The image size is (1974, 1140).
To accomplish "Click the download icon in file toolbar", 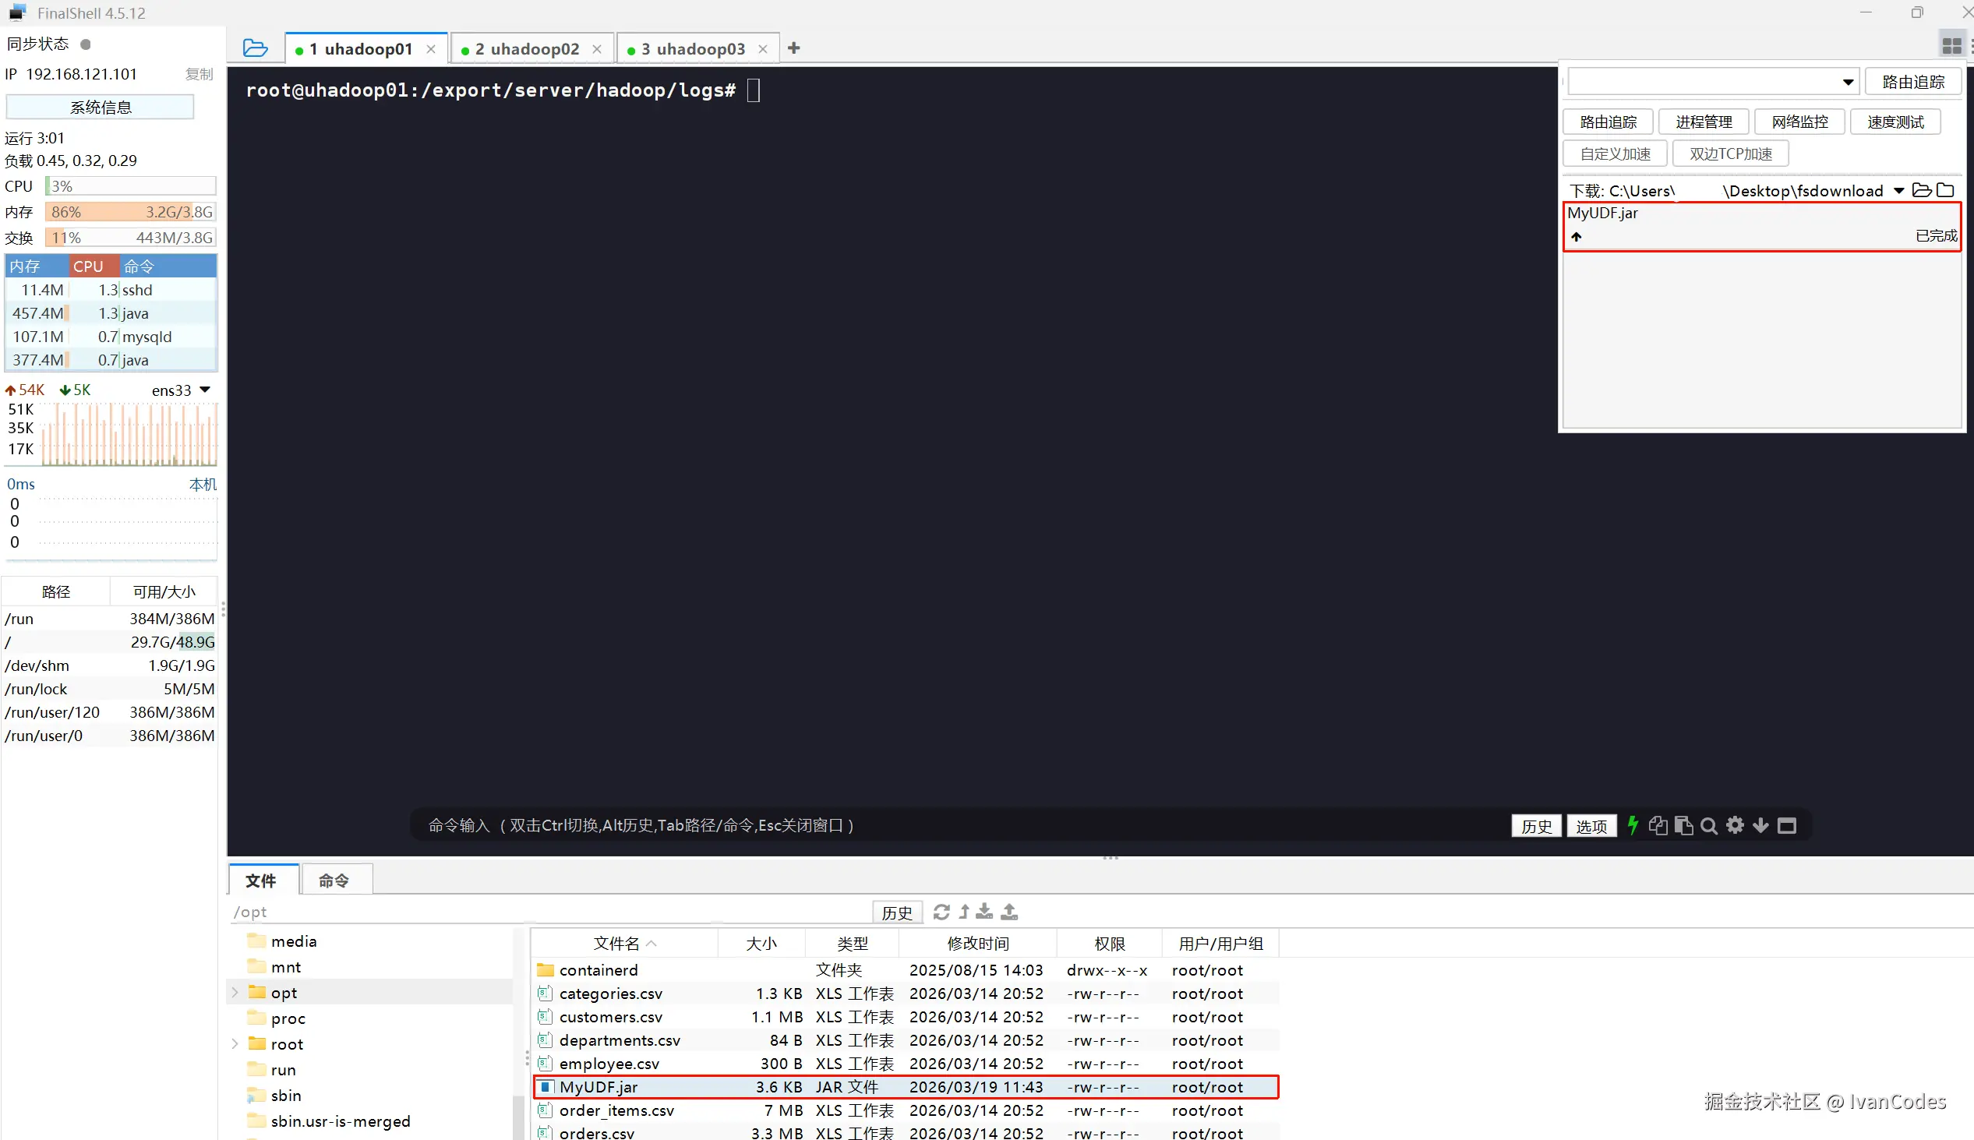I will point(984,912).
